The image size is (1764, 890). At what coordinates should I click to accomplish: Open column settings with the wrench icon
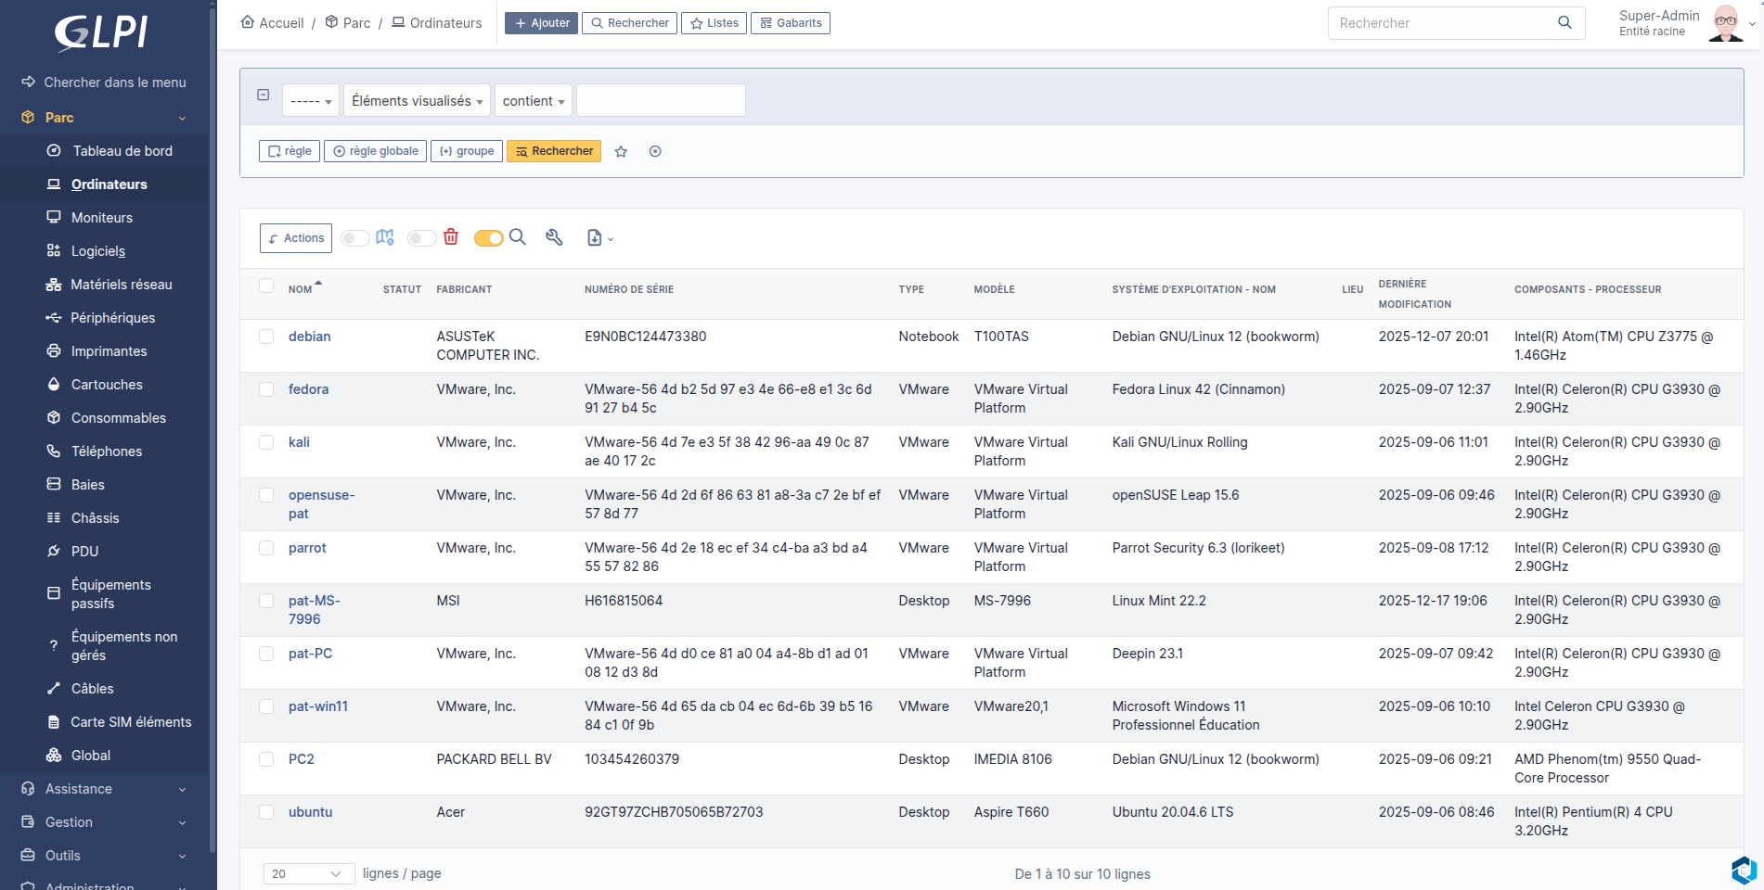(554, 237)
